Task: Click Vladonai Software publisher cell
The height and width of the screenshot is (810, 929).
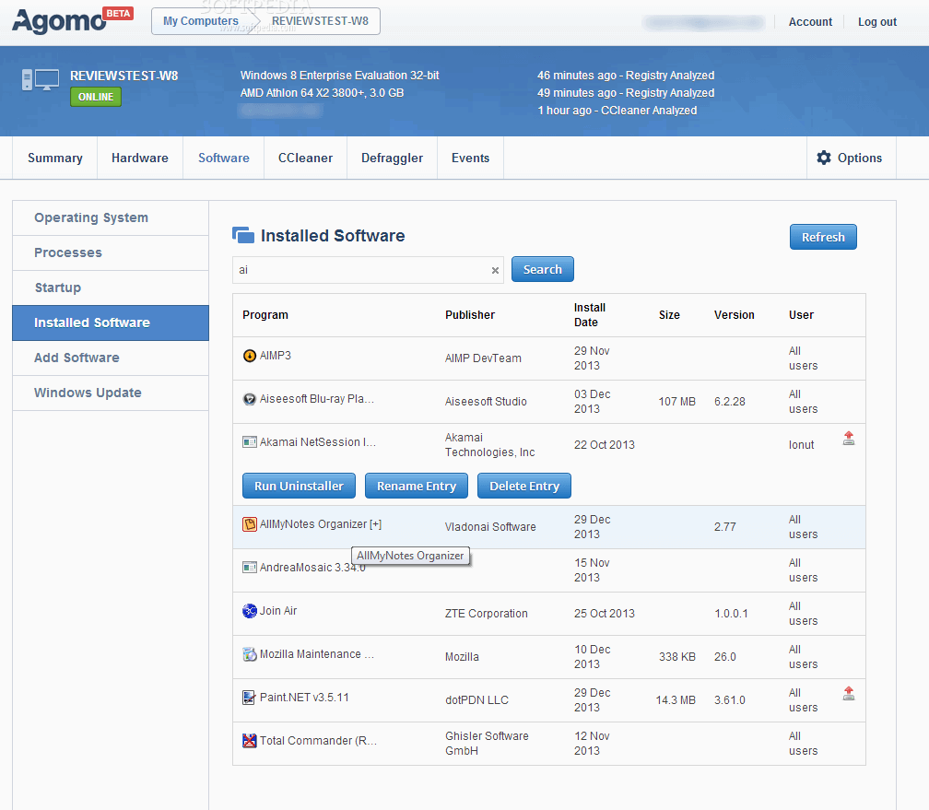Action: tap(490, 527)
